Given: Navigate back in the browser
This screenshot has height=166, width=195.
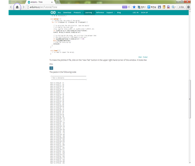Looking at the screenshot, I should tap(11, 7).
